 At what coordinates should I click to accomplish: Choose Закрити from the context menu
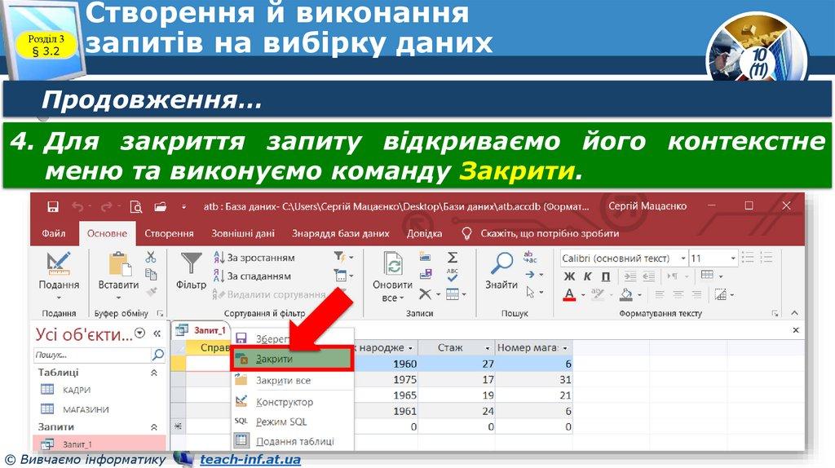coord(274,359)
